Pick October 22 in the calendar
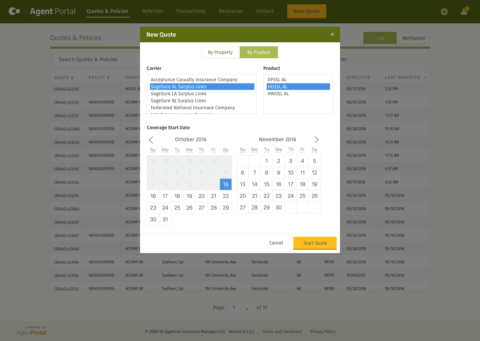This screenshot has width=480, height=341. pos(226,196)
